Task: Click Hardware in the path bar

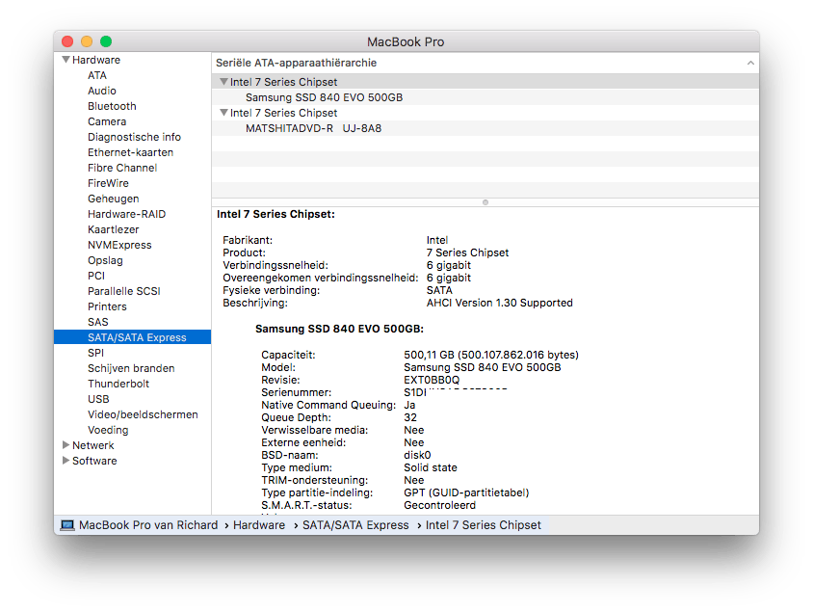Action: 259,525
